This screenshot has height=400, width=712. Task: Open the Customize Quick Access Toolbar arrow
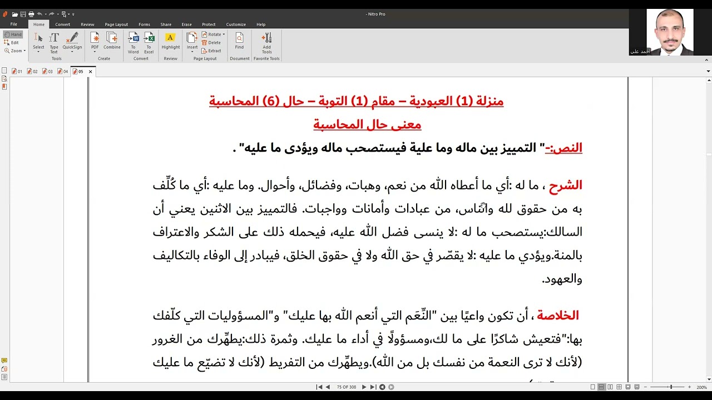73,14
